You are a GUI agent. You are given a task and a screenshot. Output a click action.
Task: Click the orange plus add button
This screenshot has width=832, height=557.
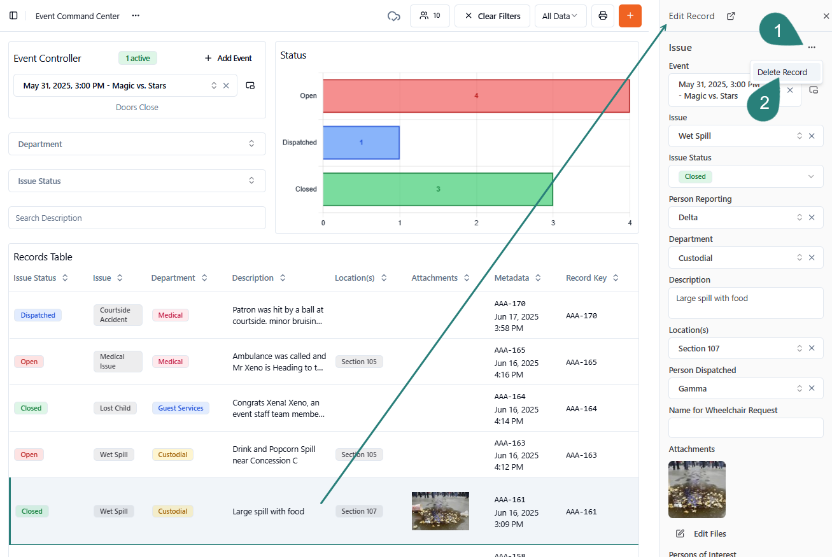[x=630, y=16]
